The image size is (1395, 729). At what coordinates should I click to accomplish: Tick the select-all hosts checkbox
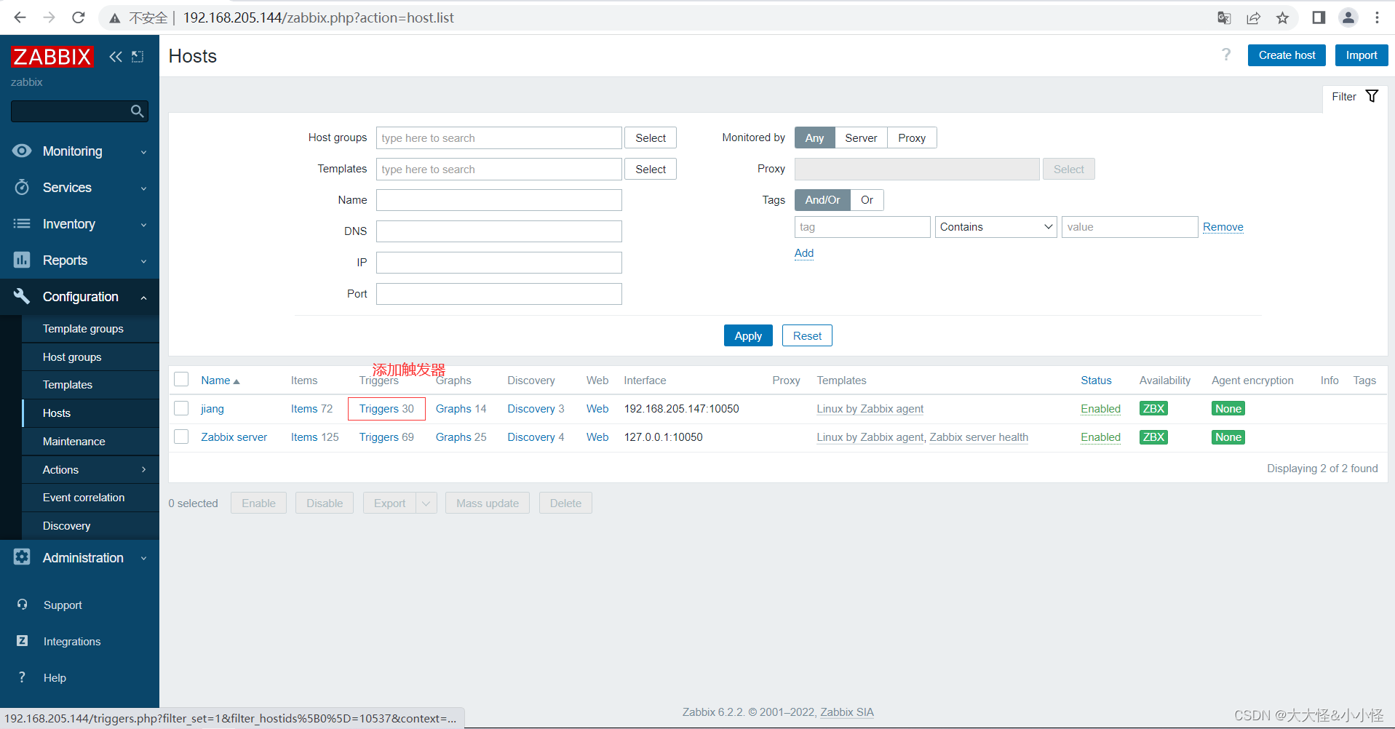click(x=181, y=380)
